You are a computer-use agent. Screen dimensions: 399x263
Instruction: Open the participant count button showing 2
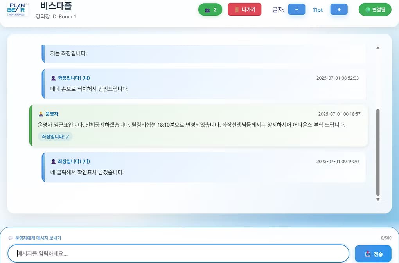[210, 10]
